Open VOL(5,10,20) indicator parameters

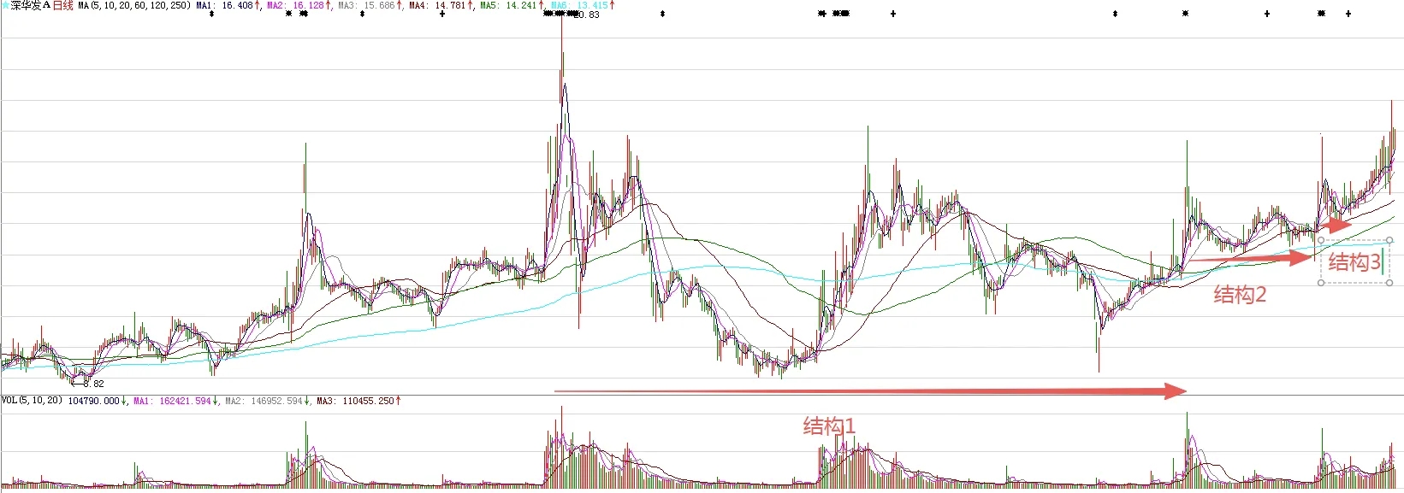[x=32, y=401]
